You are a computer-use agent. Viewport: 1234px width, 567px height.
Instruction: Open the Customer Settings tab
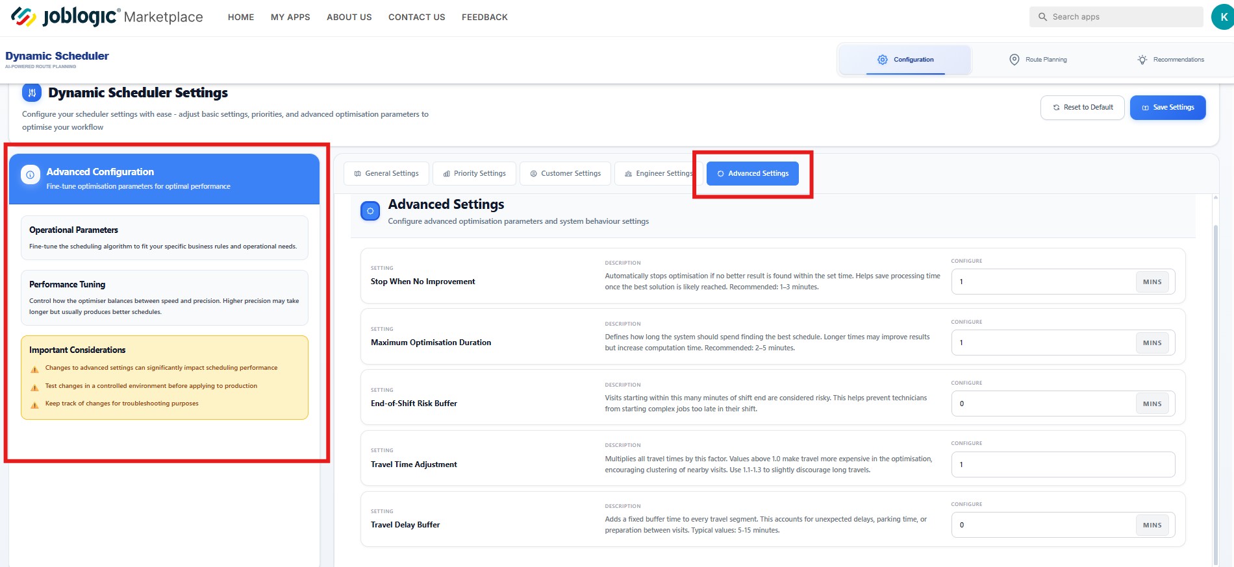565,173
